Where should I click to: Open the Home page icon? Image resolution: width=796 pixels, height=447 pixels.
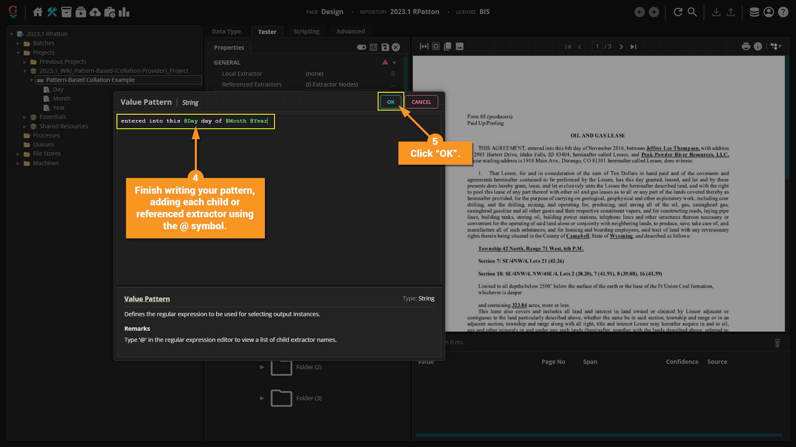(x=38, y=12)
